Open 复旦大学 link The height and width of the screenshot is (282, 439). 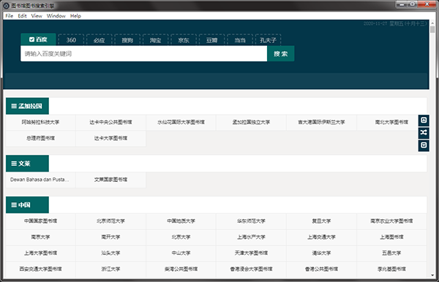click(321, 221)
